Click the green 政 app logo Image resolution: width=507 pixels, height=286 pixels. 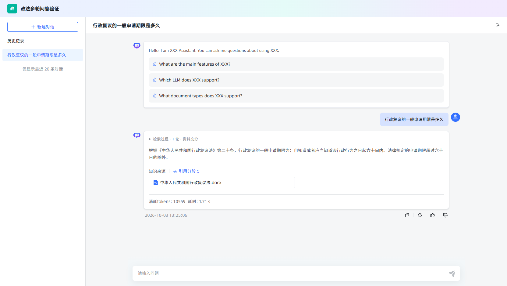pyautogui.click(x=12, y=9)
